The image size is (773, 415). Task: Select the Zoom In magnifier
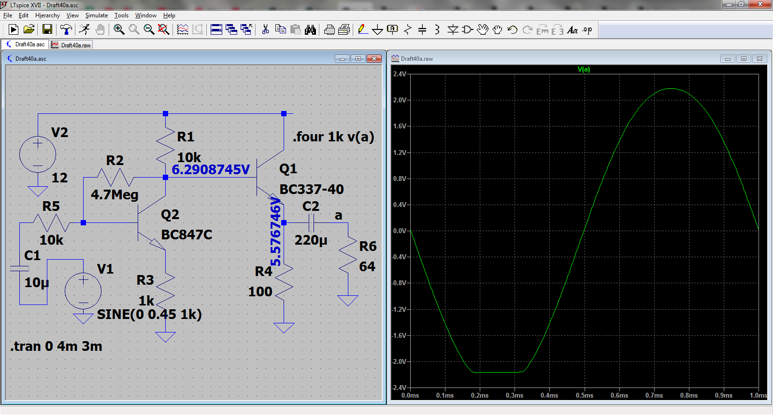tap(119, 30)
